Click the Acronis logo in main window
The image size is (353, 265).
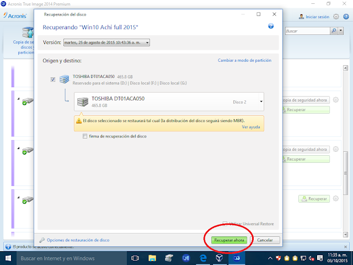coord(15,15)
